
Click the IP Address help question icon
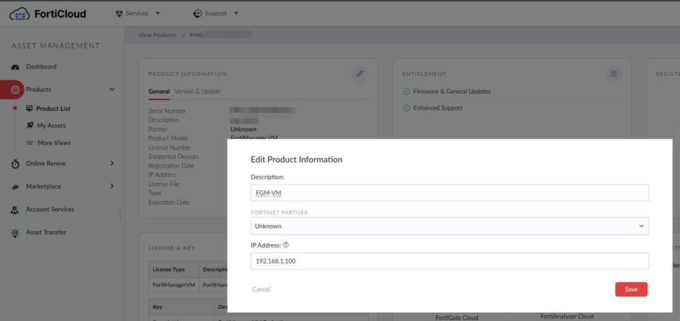[x=286, y=246]
